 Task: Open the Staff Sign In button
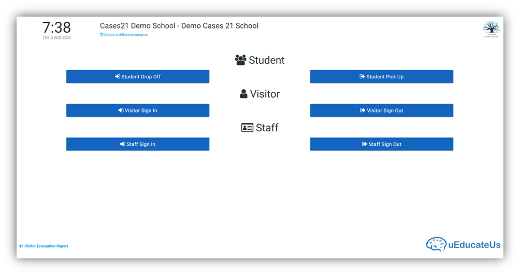(x=138, y=144)
